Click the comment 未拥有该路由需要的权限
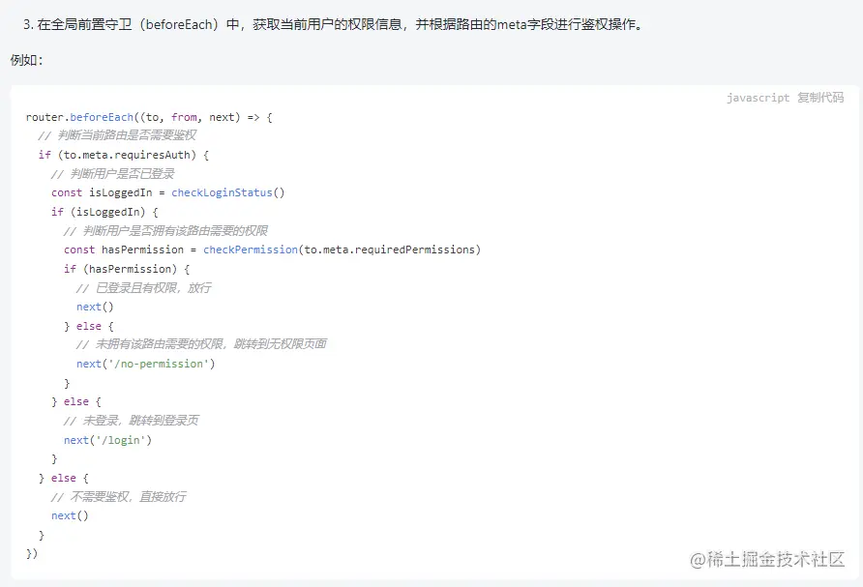 (201, 344)
